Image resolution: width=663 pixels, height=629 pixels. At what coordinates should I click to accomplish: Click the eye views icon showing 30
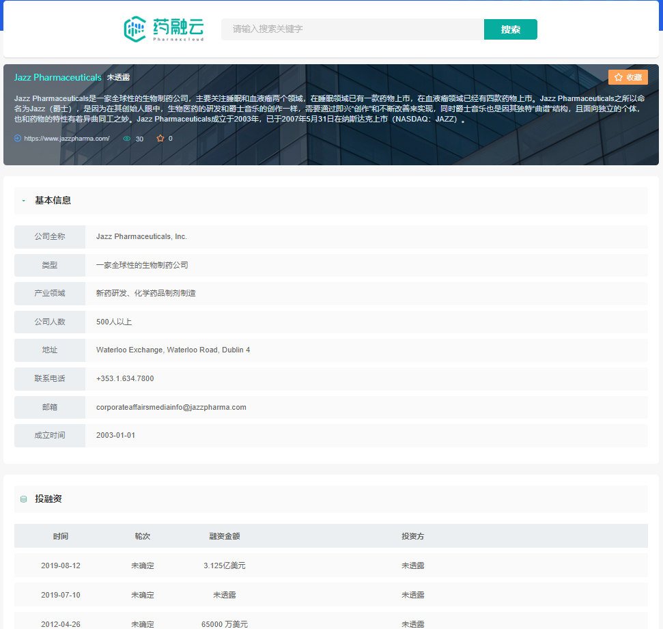coord(126,139)
